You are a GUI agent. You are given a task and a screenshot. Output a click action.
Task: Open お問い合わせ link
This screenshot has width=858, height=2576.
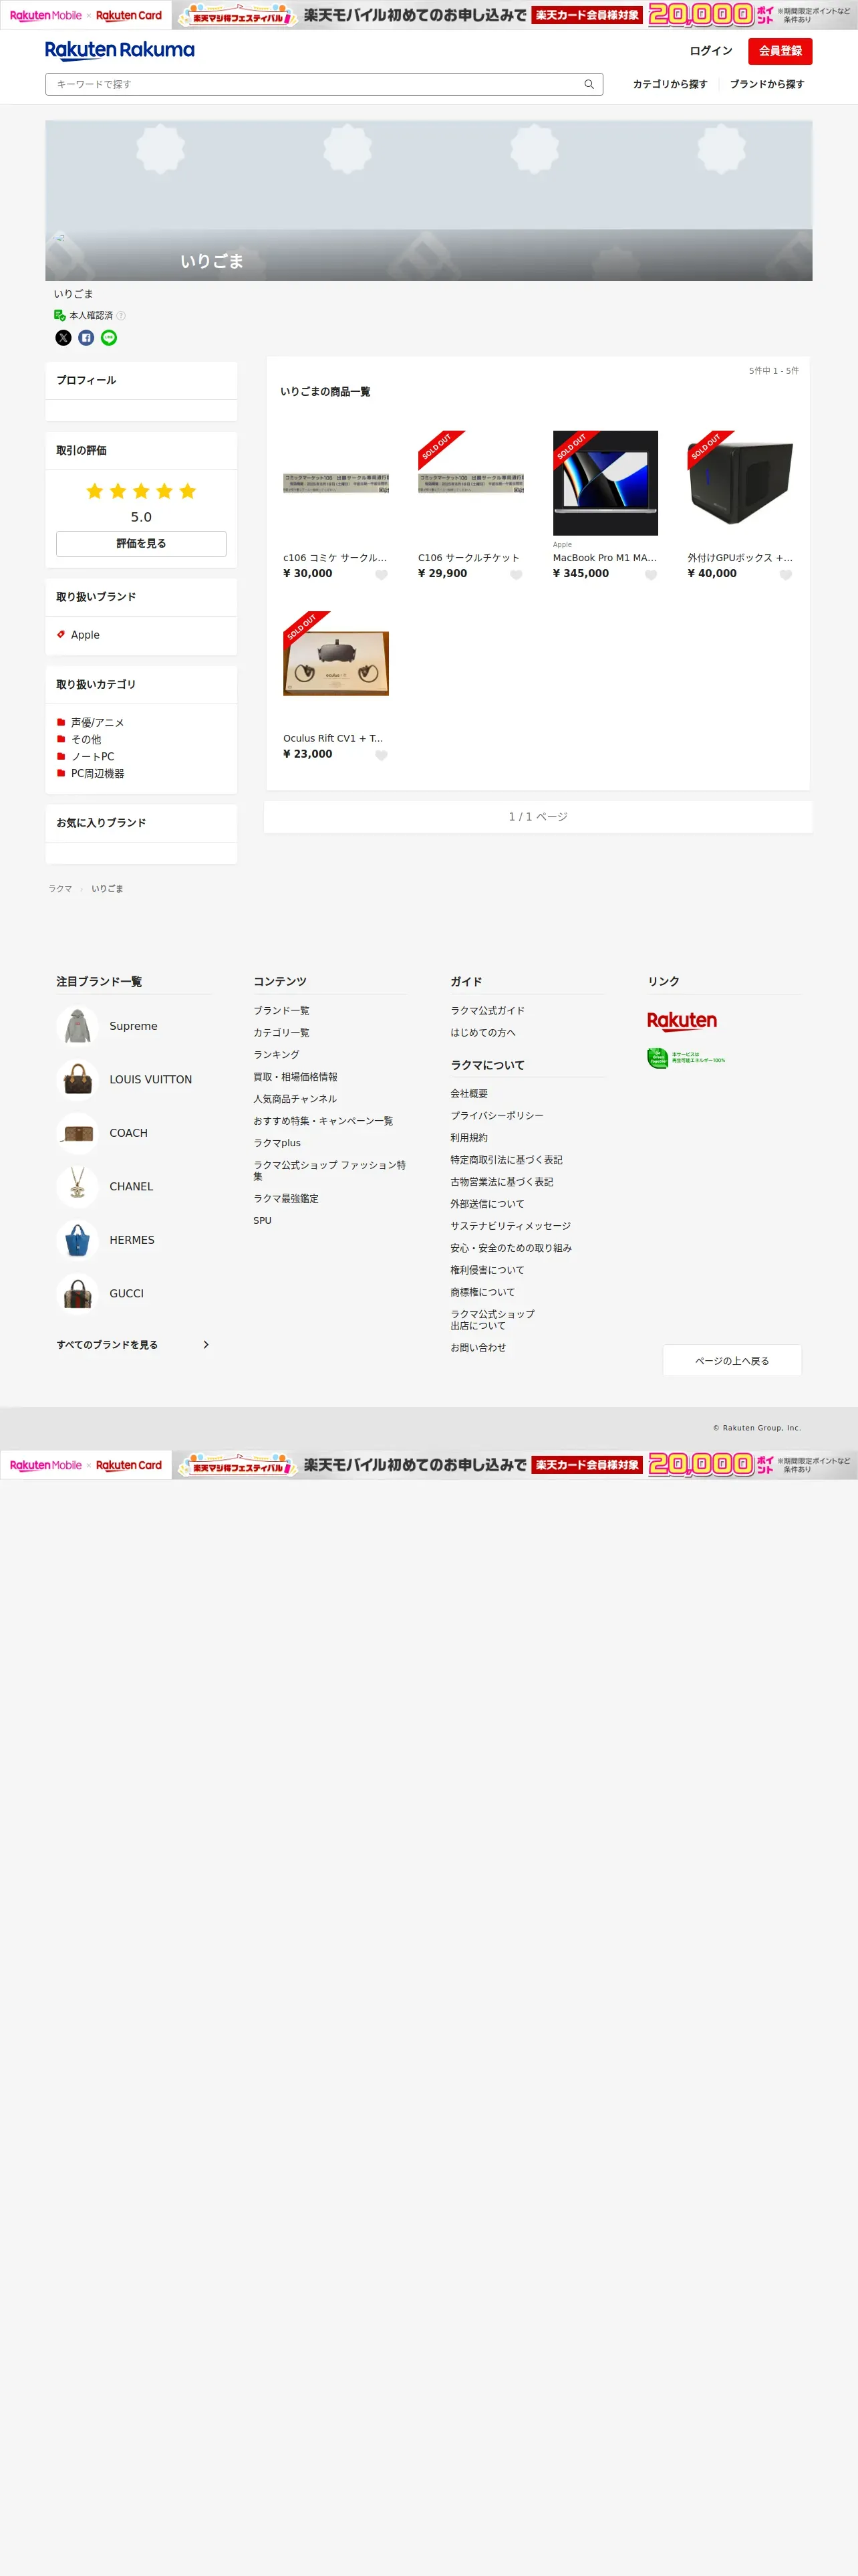[478, 1348]
